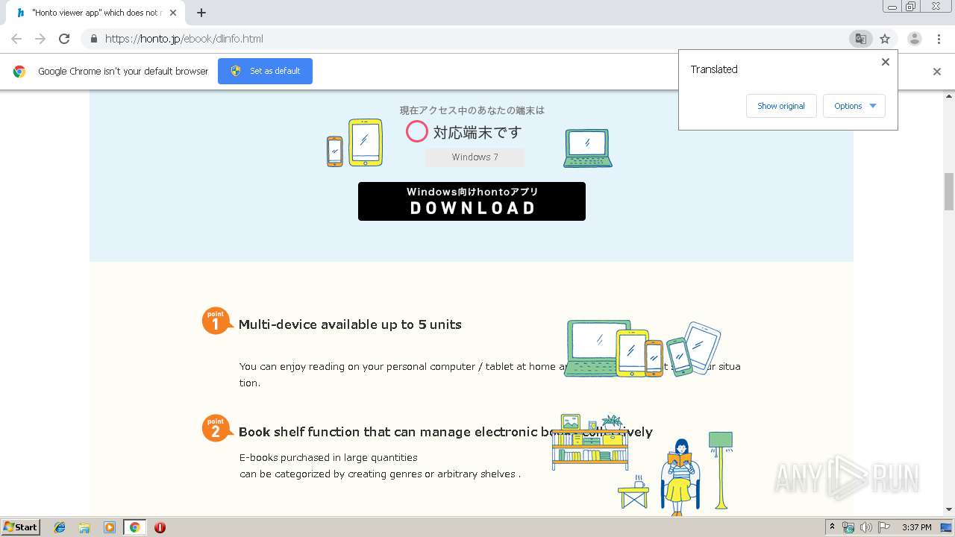Open the Windows Start menu
Viewport: 955px width, 537px height.
tap(21, 527)
